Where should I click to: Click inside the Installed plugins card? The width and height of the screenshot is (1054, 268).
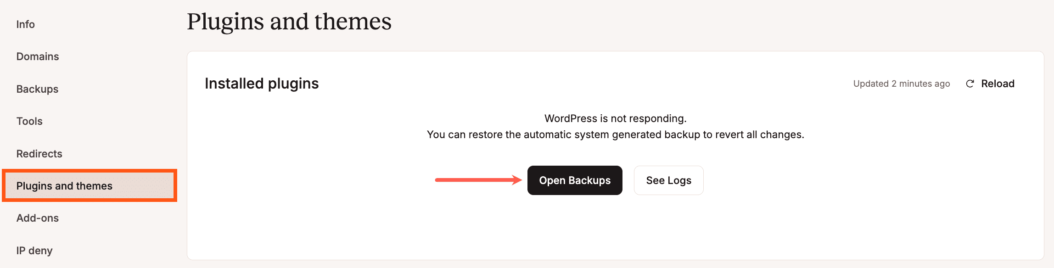point(615,220)
